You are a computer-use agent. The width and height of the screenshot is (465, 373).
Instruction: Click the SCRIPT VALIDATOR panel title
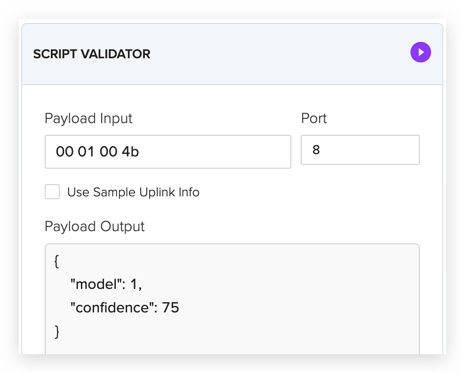92,54
